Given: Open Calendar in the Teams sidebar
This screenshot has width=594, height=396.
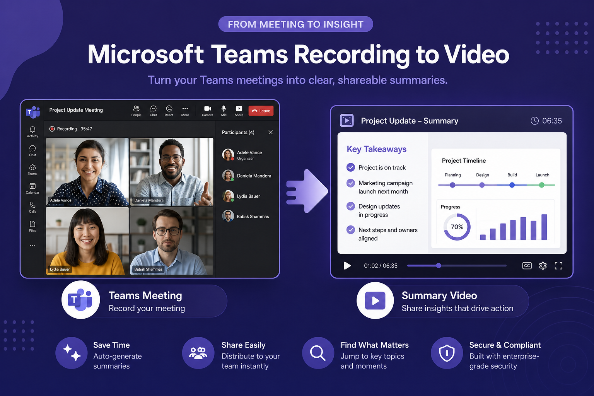Looking at the screenshot, I should [x=32, y=188].
